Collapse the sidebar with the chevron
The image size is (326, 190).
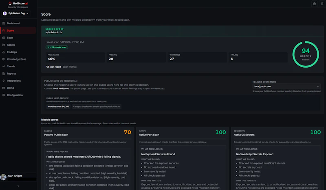pyautogui.click(x=18, y=186)
